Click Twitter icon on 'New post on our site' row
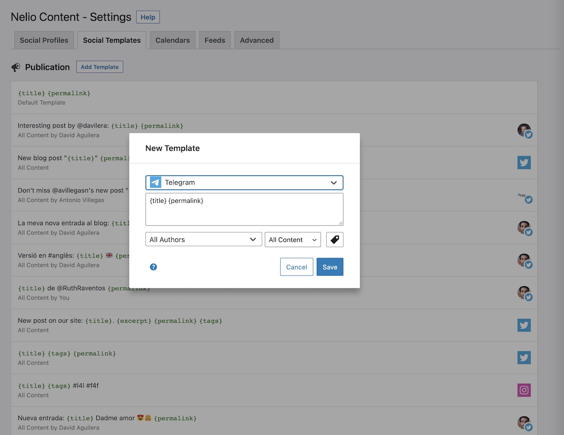Screen dimensions: 564x435 click(524, 325)
